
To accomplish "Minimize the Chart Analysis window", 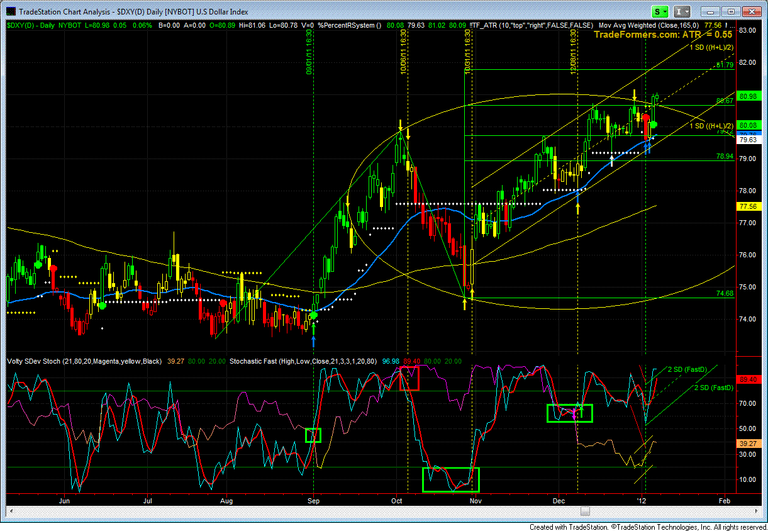I will tap(711, 11).
